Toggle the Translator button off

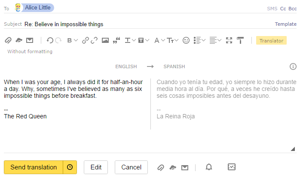[271, 40]
